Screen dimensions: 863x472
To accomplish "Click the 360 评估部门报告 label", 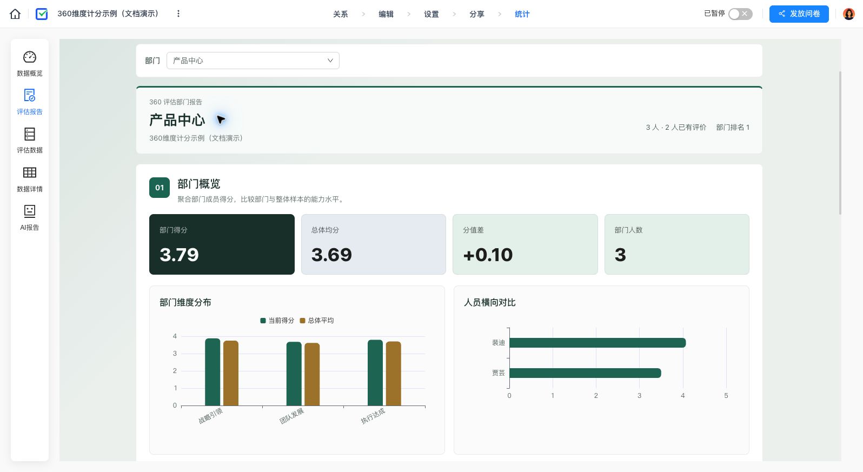I will pyautogui.click(x=176, y=102).
